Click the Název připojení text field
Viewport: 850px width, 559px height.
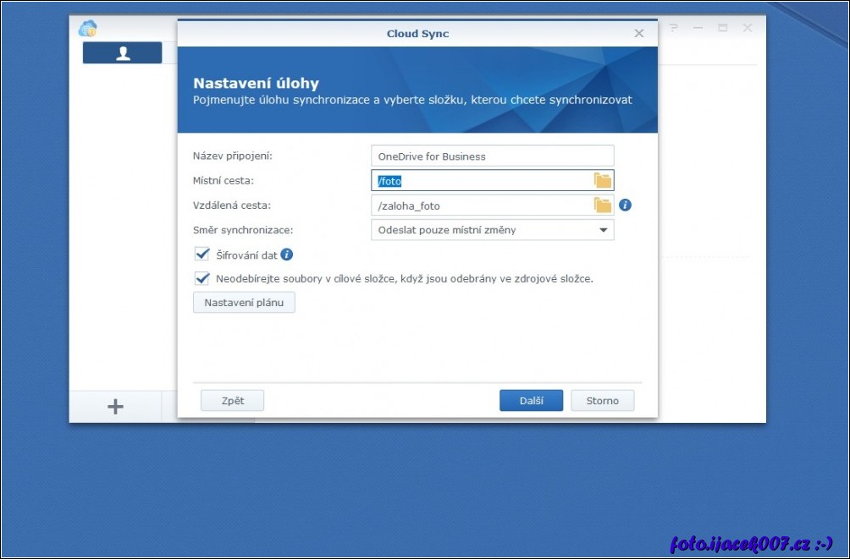[x=492, y=156]
